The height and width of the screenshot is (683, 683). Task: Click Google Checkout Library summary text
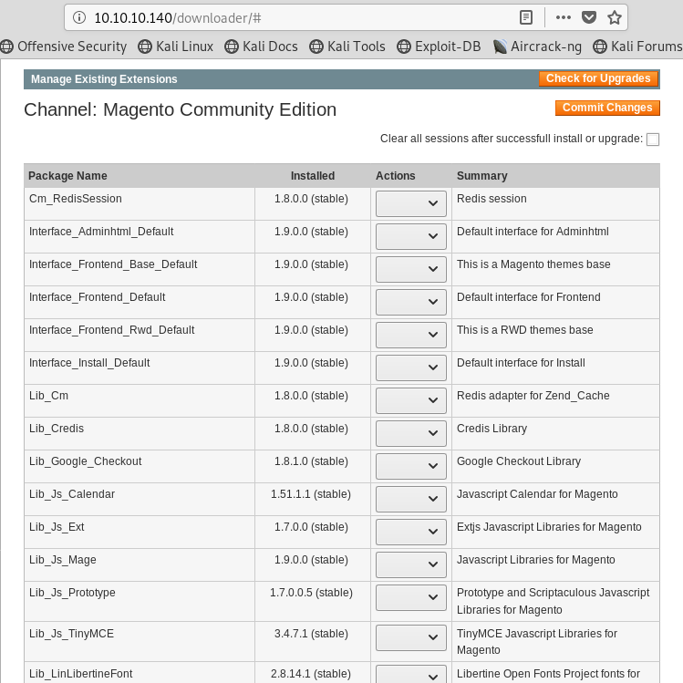(518, 461)
